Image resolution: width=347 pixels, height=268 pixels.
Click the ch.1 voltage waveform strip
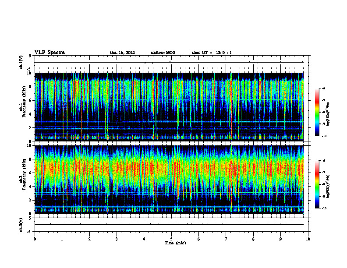coord(171,62)
